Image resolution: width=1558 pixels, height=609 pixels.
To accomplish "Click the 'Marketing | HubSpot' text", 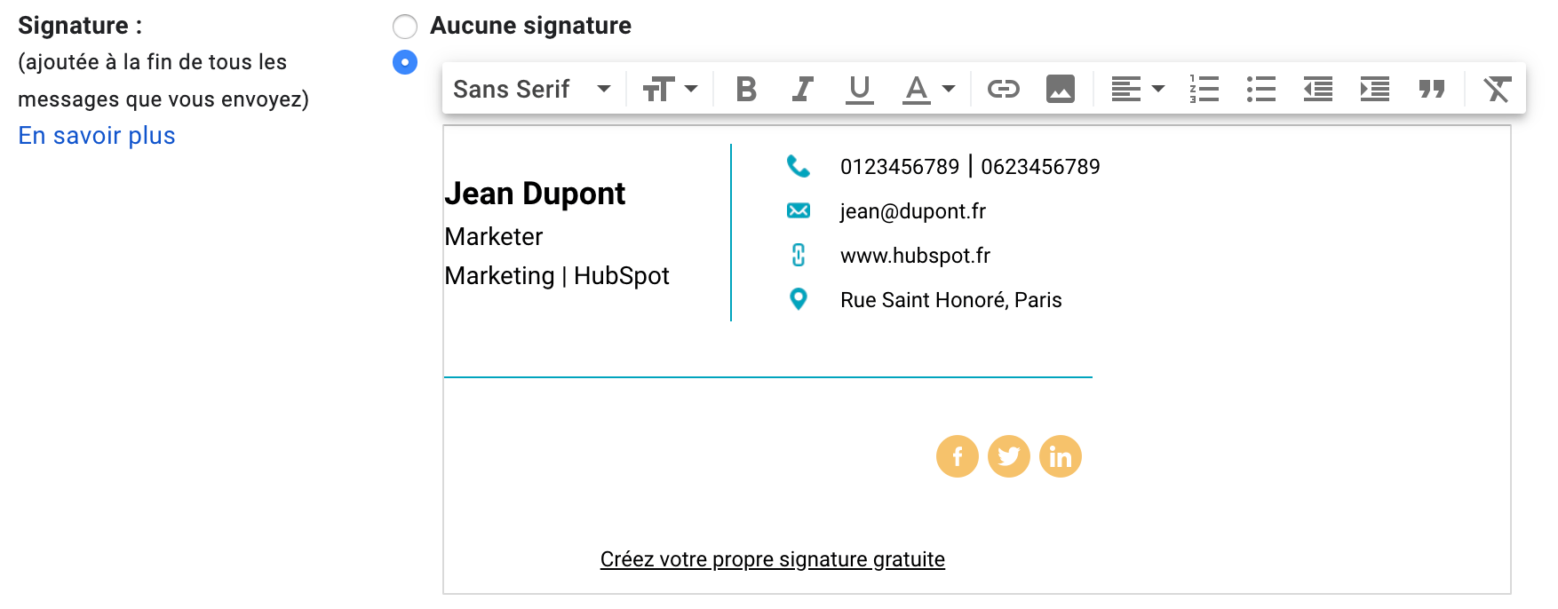I will click(557, 276).
